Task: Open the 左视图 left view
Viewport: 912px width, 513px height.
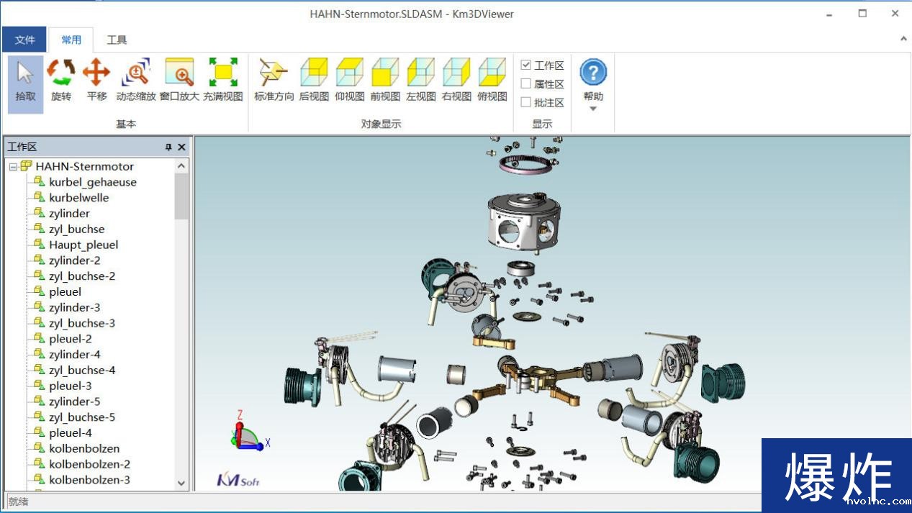Action: click(420, 79)
